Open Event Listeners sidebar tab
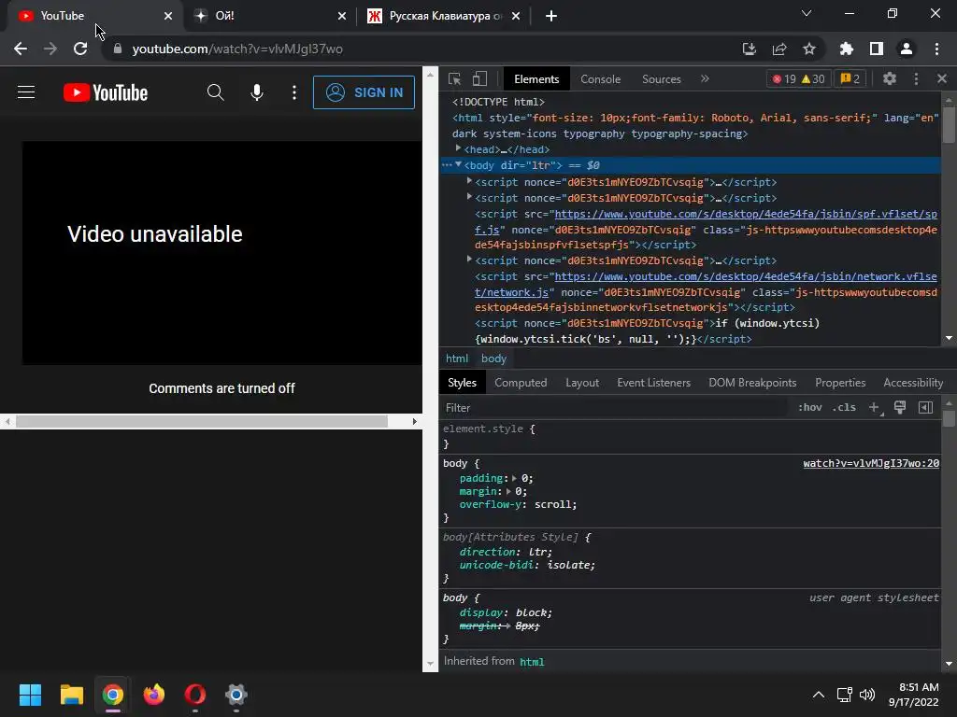The height and width of the screenshot is (717, 957). click(x=653, y=382)
